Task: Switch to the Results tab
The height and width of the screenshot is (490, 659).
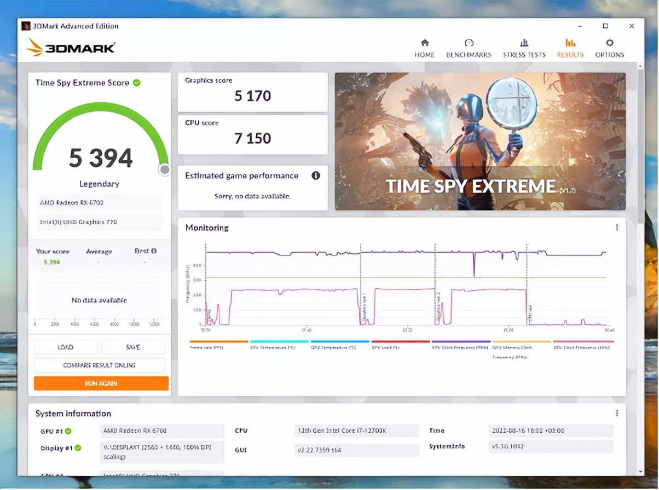Action: (570, 48)
